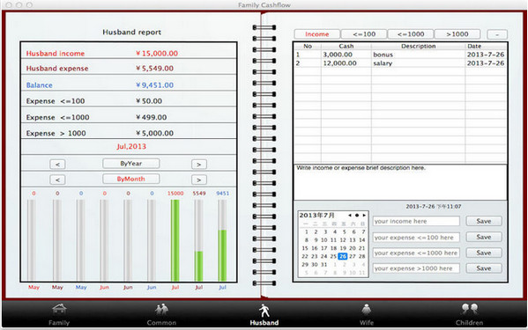Click the 'your income here' field
The width and height of the screenshot is (528, 330).
click(416, 221)
